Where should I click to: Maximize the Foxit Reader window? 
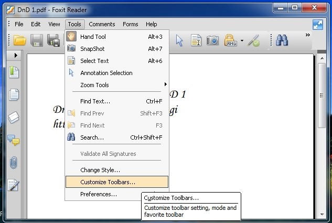point(295,8)
